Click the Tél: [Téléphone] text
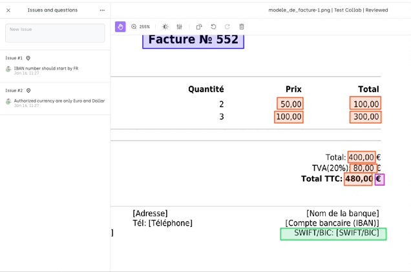The image size is (411, 272). click(x=162, y=223)
